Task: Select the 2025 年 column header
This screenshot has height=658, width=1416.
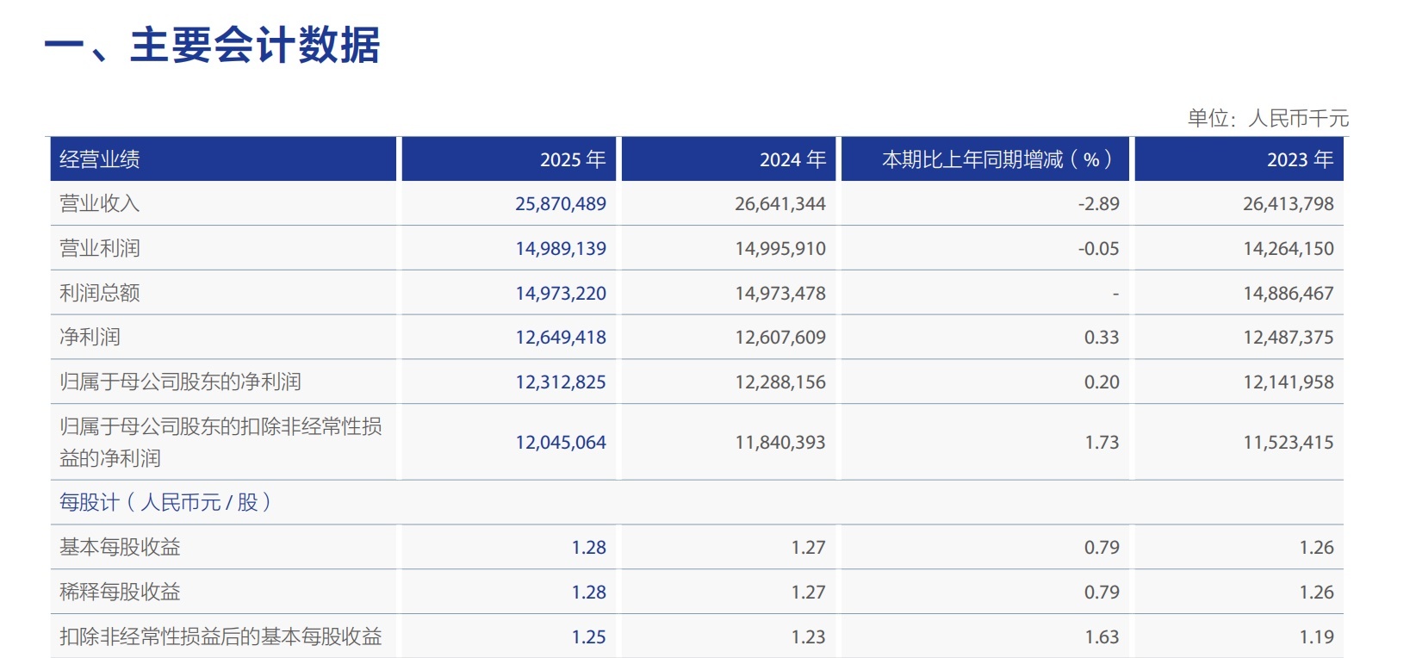Action: (573, 159)
